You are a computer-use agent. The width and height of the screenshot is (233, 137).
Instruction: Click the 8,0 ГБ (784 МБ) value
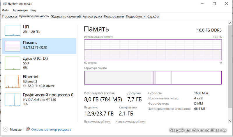coord(103,99)
